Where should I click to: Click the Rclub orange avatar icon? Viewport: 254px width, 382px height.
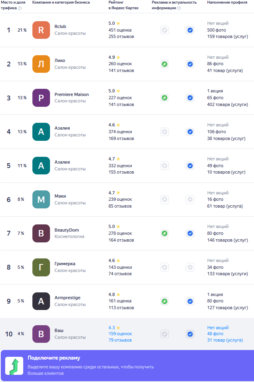(x=41, y=30)
